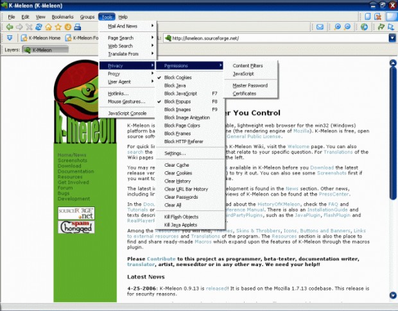Toggle Block Image Animation option
Image resolution: width=398 pixels, height=311 pixels.
[x=191, y=117]
